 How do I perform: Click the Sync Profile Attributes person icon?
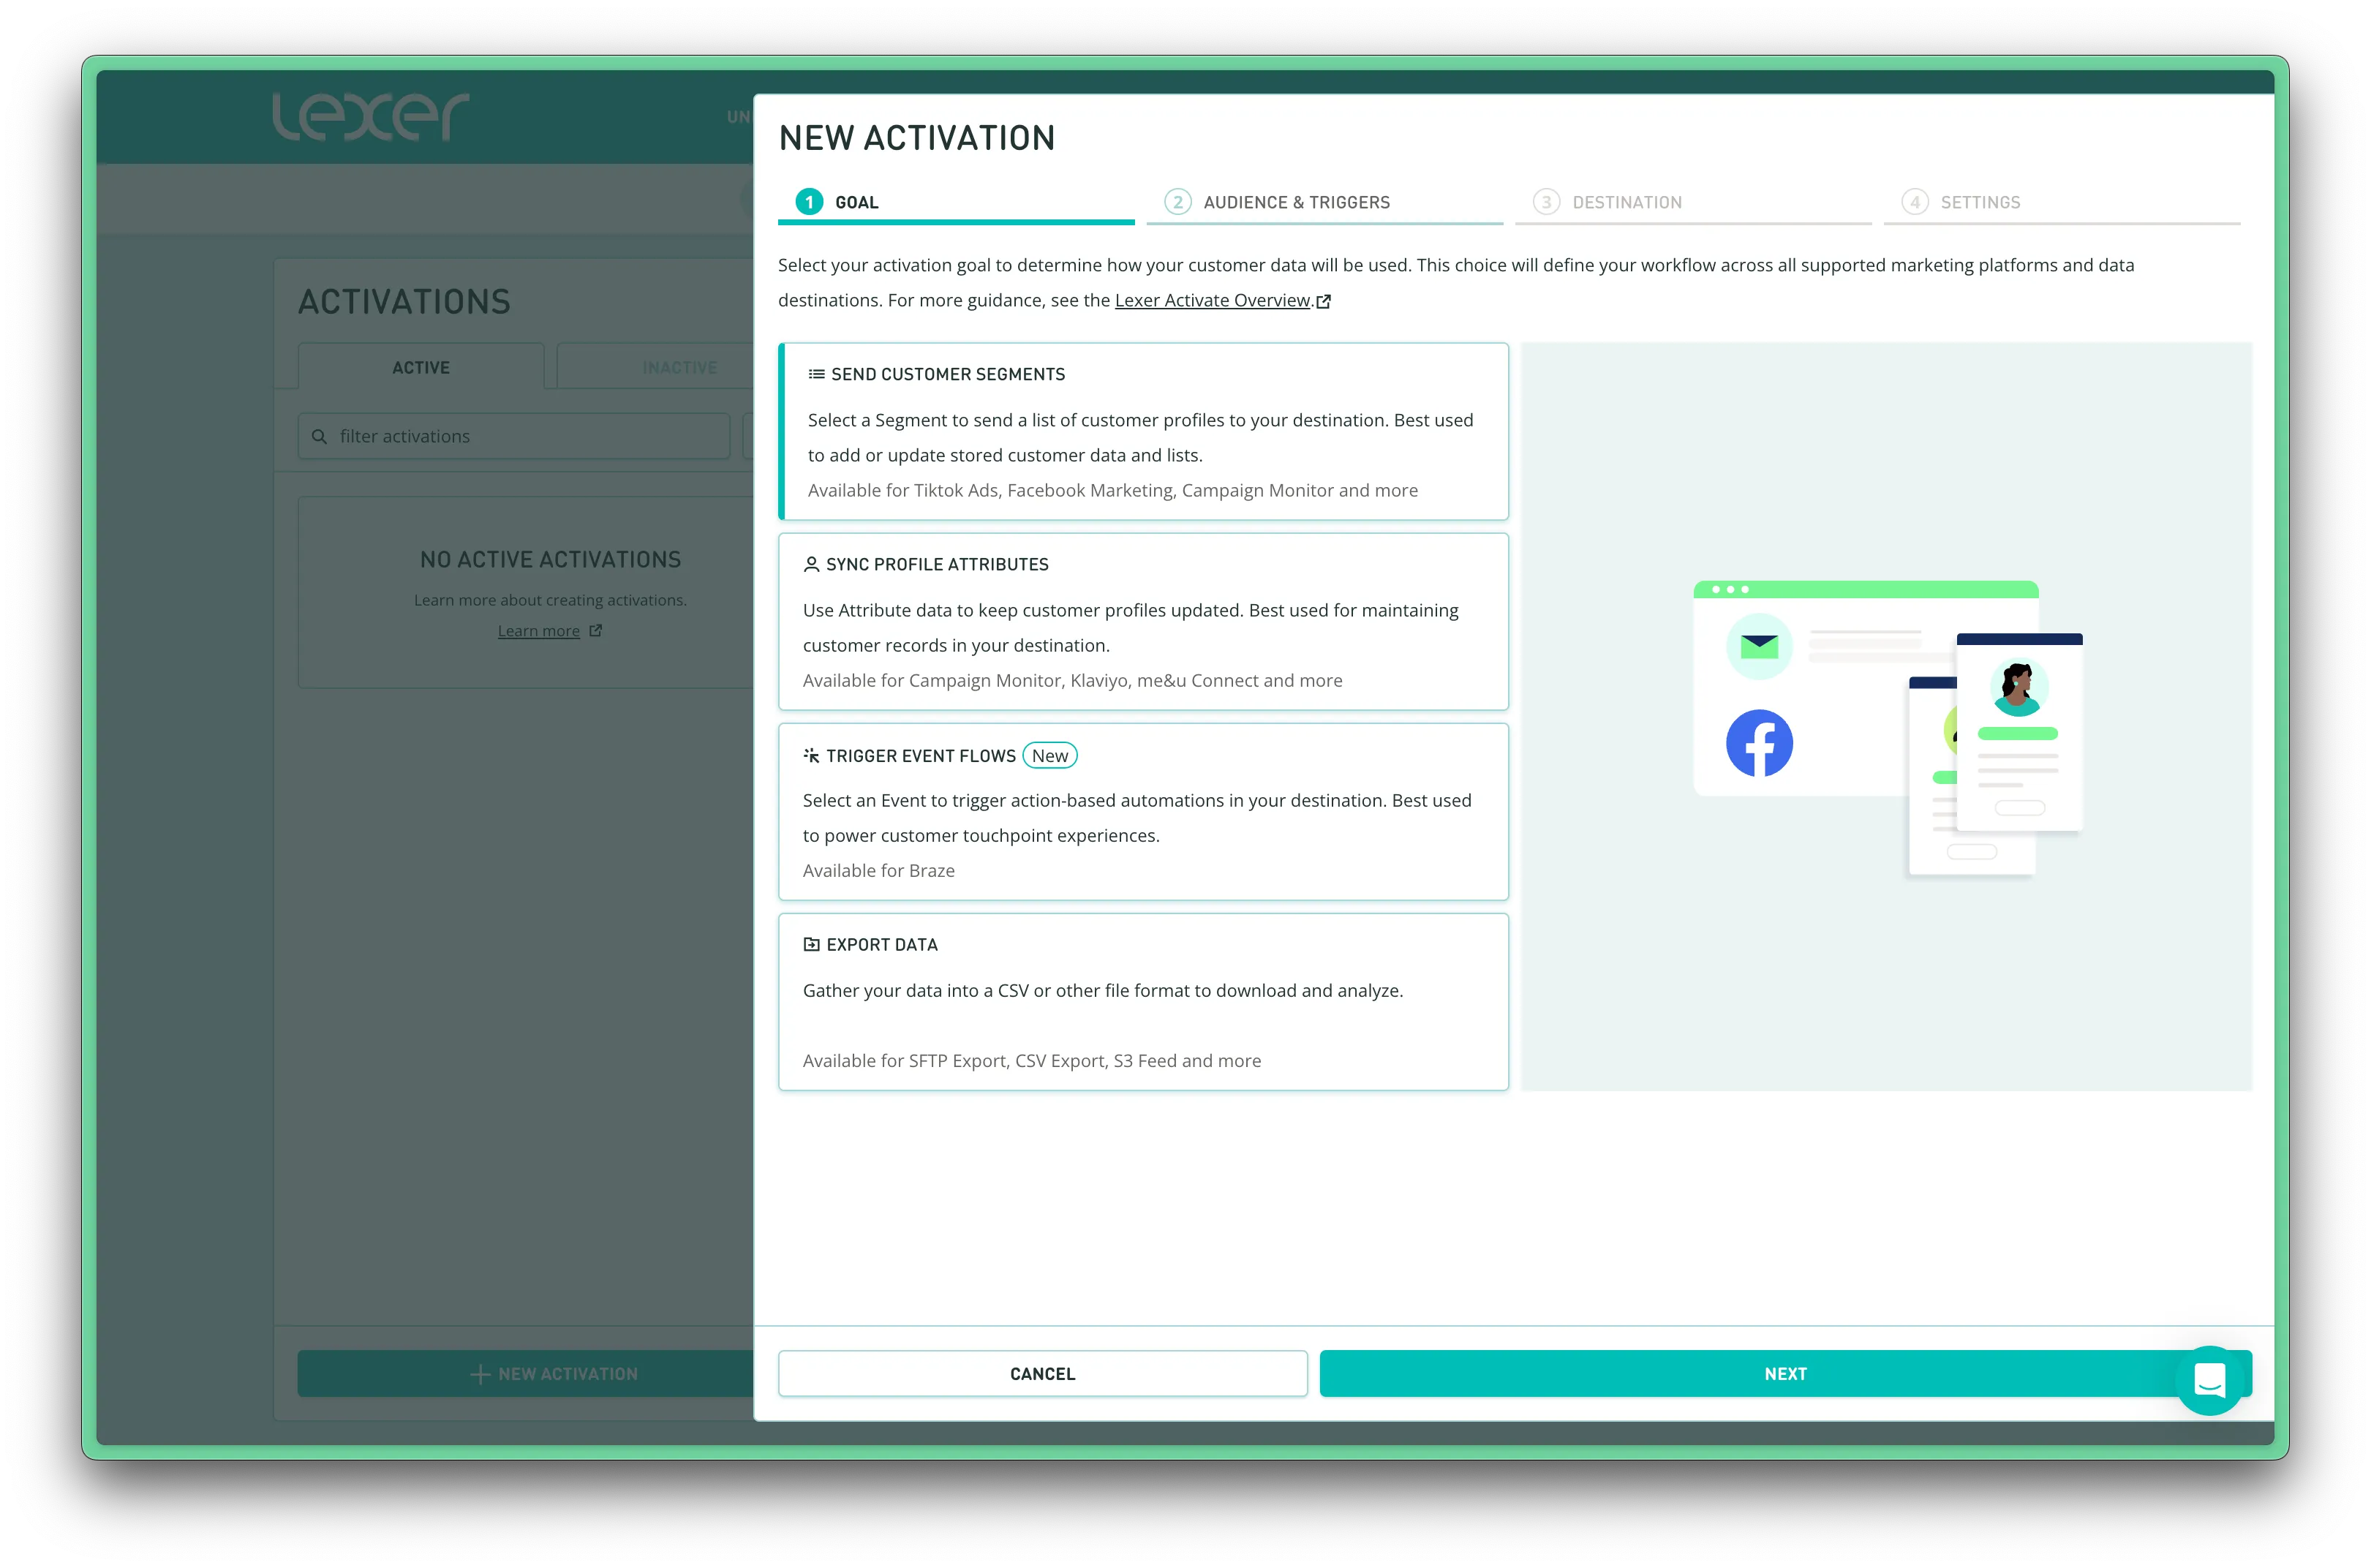811,564
